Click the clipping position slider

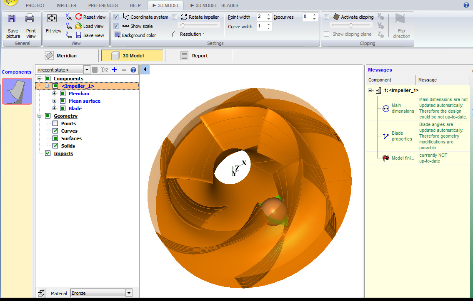point(351,26)
